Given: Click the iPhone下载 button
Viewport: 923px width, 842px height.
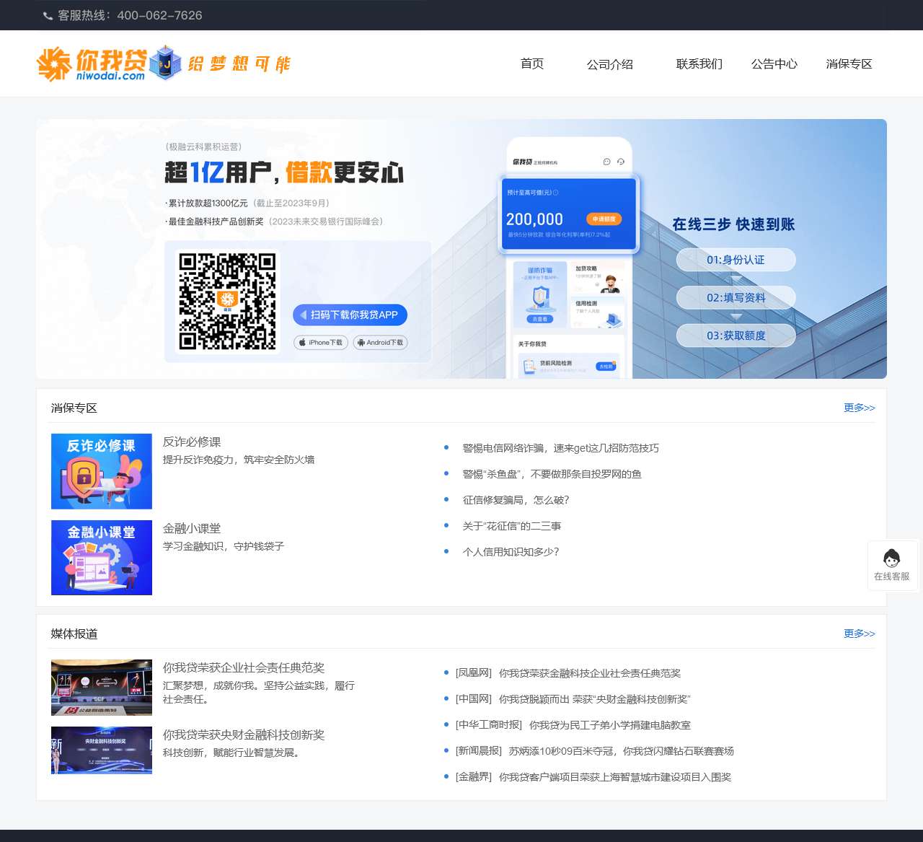Looking at the screenshot, I should [321, 342].
